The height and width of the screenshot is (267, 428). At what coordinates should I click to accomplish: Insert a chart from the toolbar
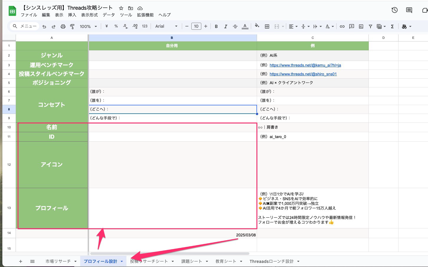coord(361,26)
